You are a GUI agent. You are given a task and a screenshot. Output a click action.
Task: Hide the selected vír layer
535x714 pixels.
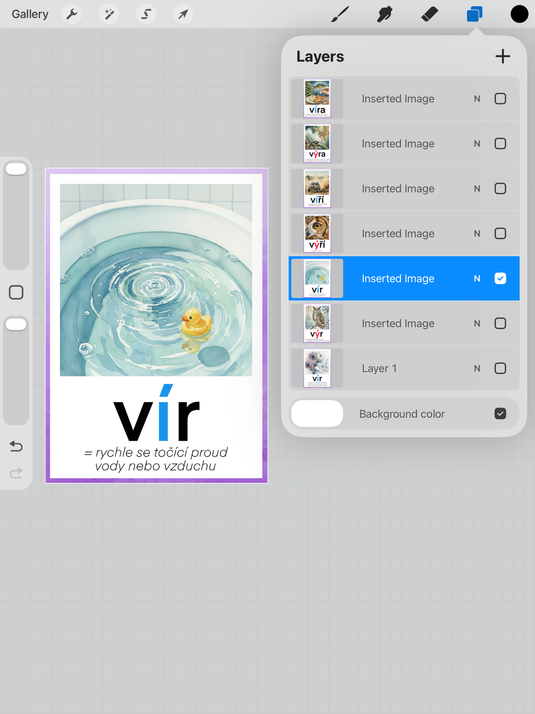click(x=500, y=278)
